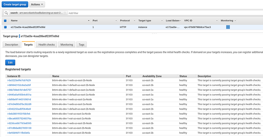263x137 pixels.
Task: Open instance i-0bca600575248376a
Action: [x=19, y=119]
